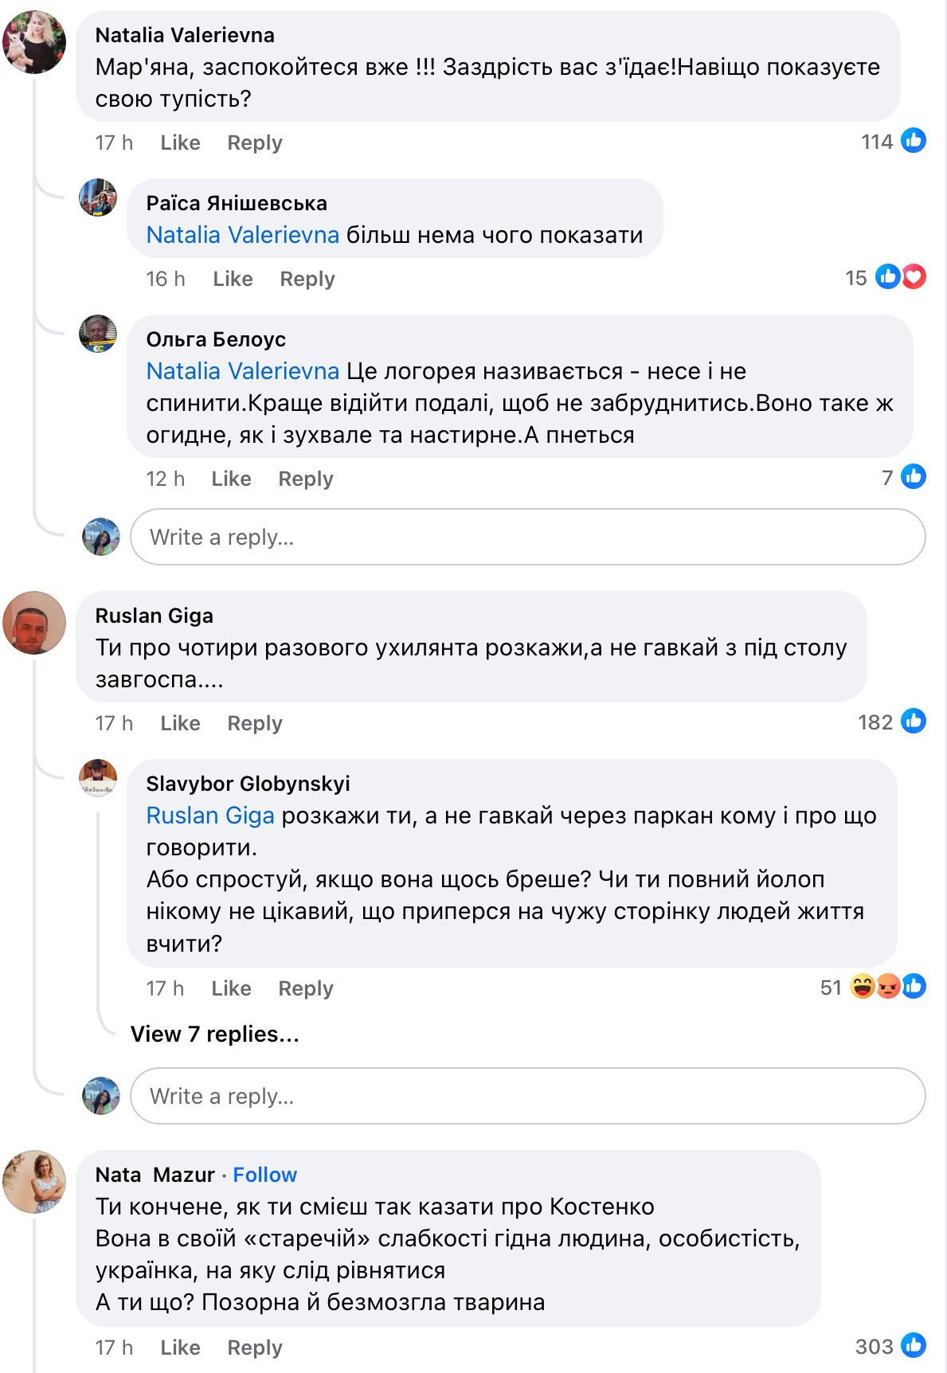Screen dimensions: 947x1373
Task: Open Ruslan Giga's profile avatar
Action: pyautogui.click(x=34, y=623)
